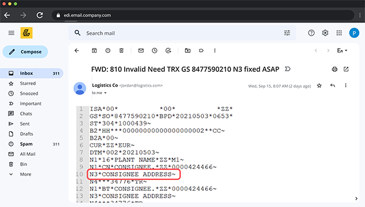This screenshot has width=365, height=207.
Task: Click line 'B2A*00~'
Action: point(104,138)
